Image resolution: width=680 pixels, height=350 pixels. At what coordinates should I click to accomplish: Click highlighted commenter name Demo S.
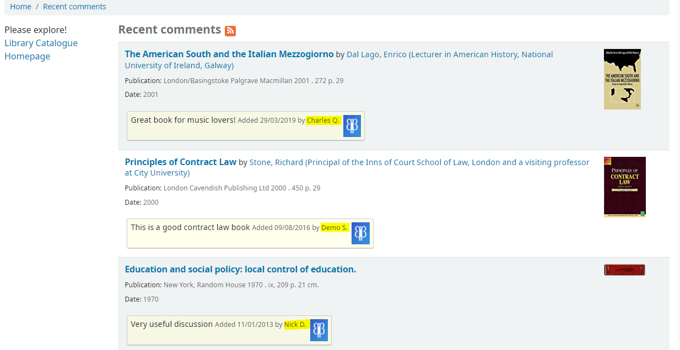[x=335, y=228]
